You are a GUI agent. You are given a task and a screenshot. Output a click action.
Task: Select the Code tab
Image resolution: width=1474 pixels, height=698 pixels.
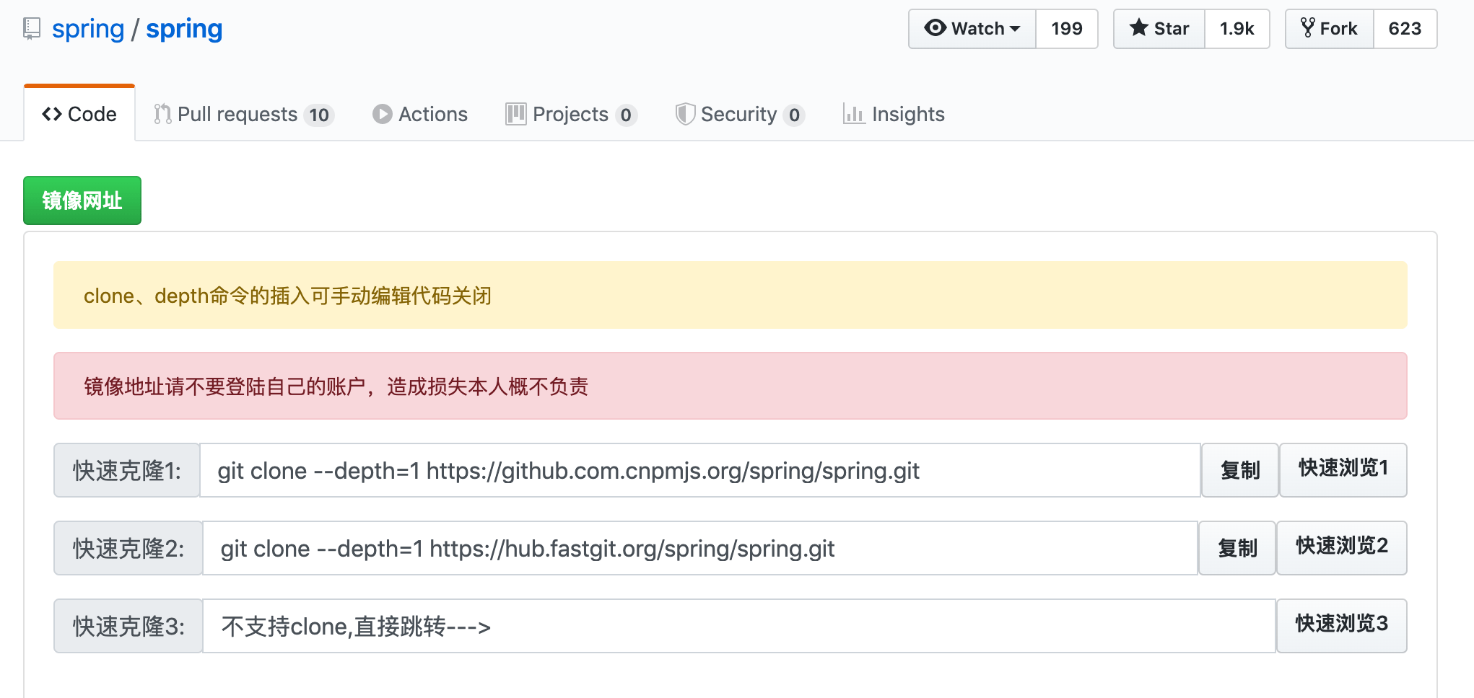pos(79,114)
